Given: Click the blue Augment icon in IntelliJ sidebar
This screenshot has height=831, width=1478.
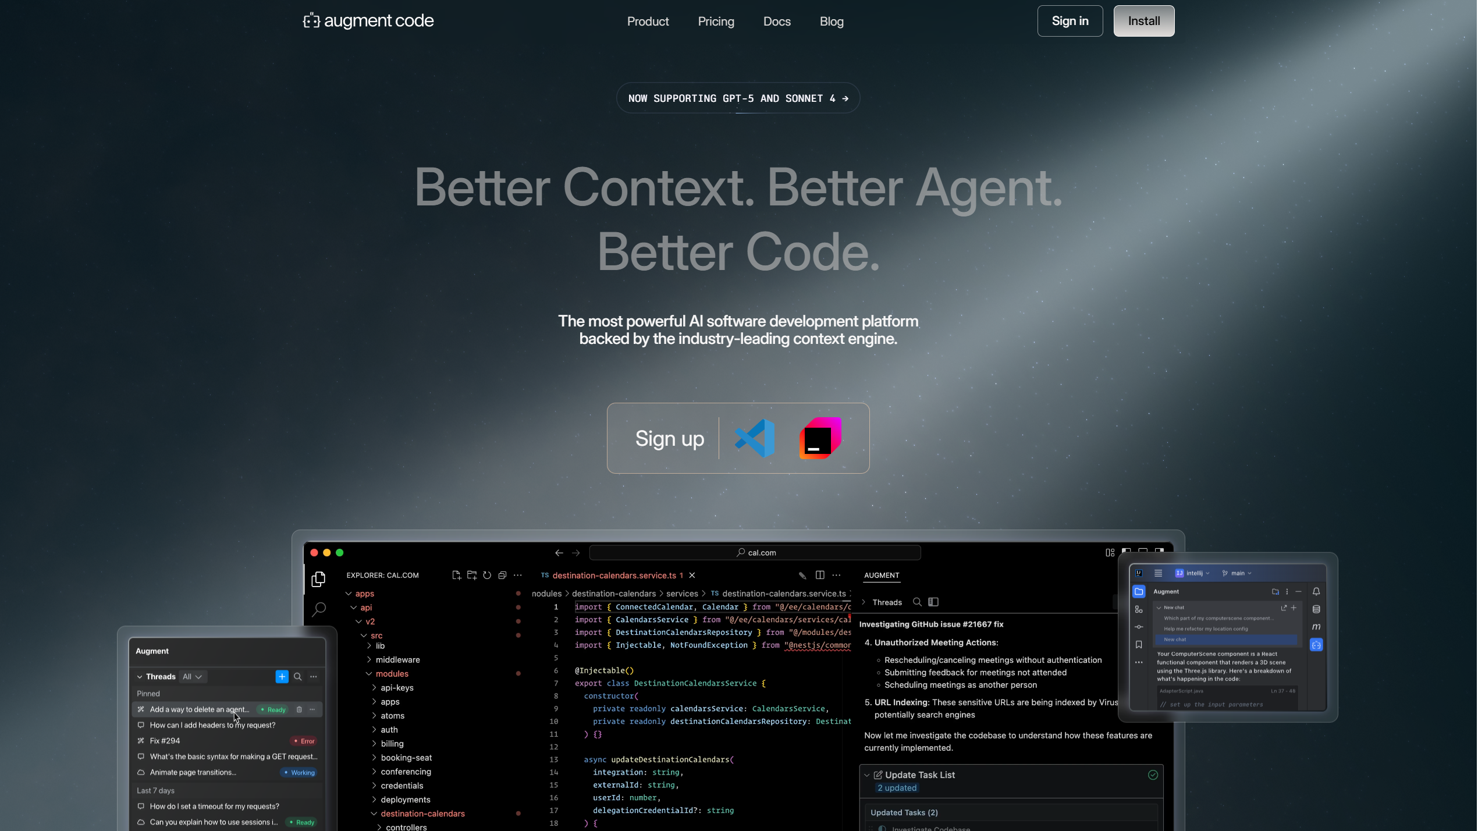Looking at the screenshot, I should tap(1316, 645).
